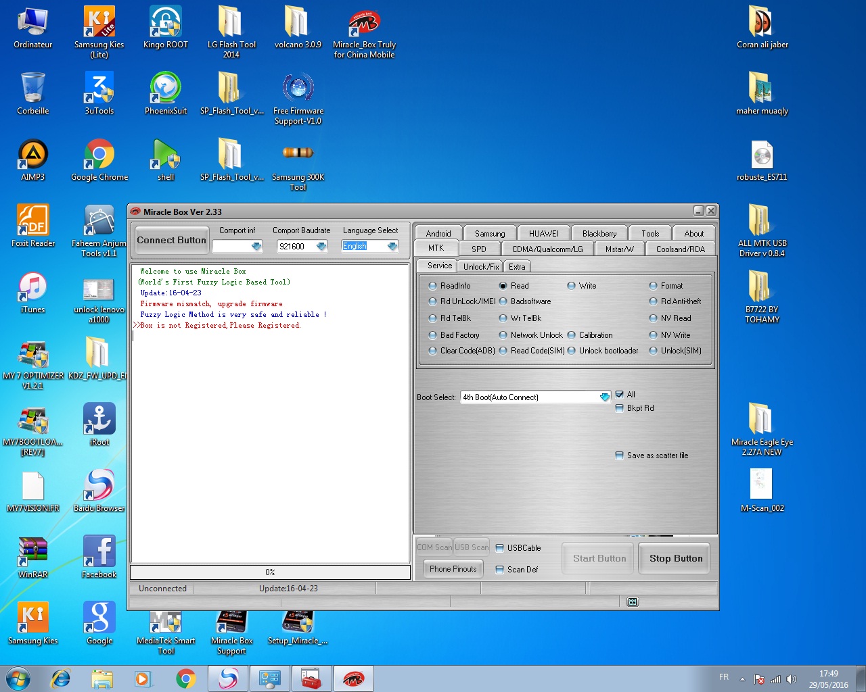Open the SPD tab
Screen dimensions: 866x692
pos(479,249)
